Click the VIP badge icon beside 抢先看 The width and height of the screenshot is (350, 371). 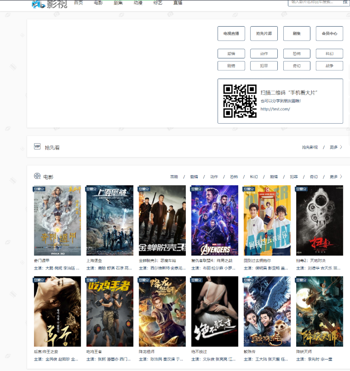pyautogui.click(x=37, y=147)
